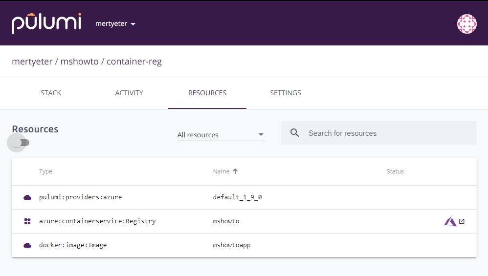This screenshot has width=488, height=276.
Task: Open the user avatar menu
Action: coord(466,24)
